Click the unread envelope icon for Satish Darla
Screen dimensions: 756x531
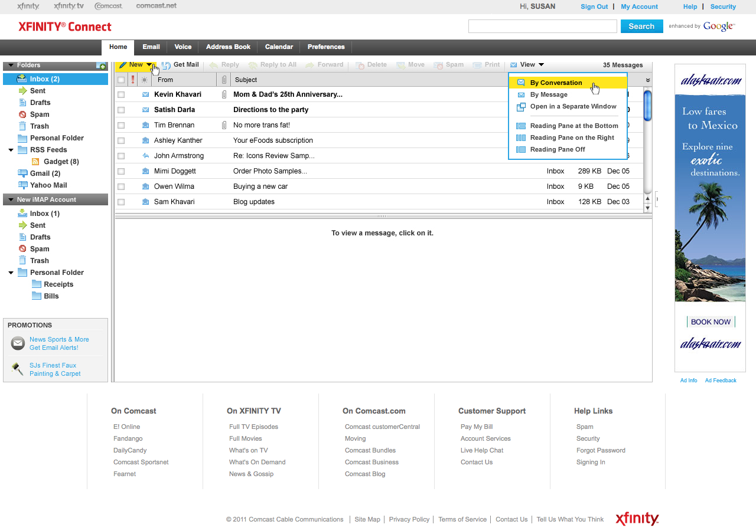pyautogui.click(x=145, y=110)
